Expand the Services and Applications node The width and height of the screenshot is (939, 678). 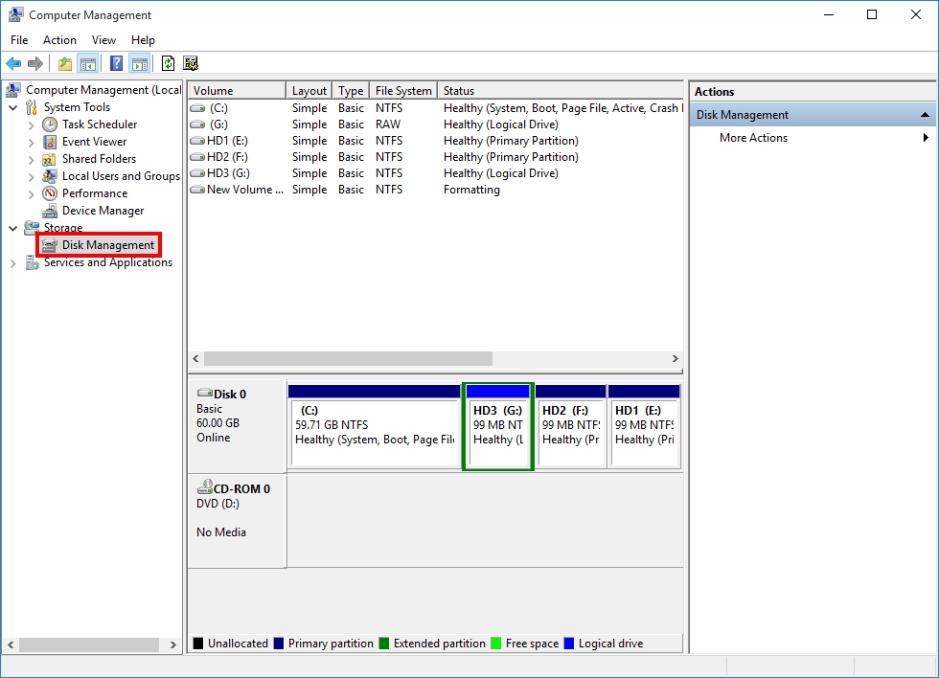13,262
